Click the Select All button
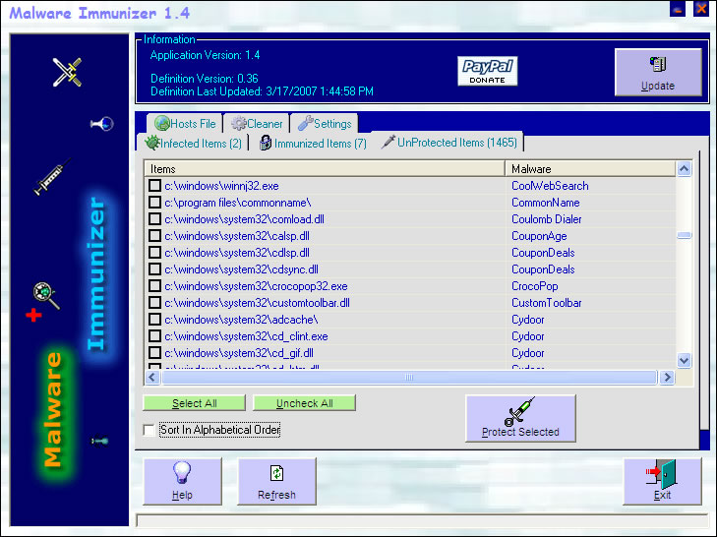The height and width of the screenshot is (537, 717). (194, 403)
